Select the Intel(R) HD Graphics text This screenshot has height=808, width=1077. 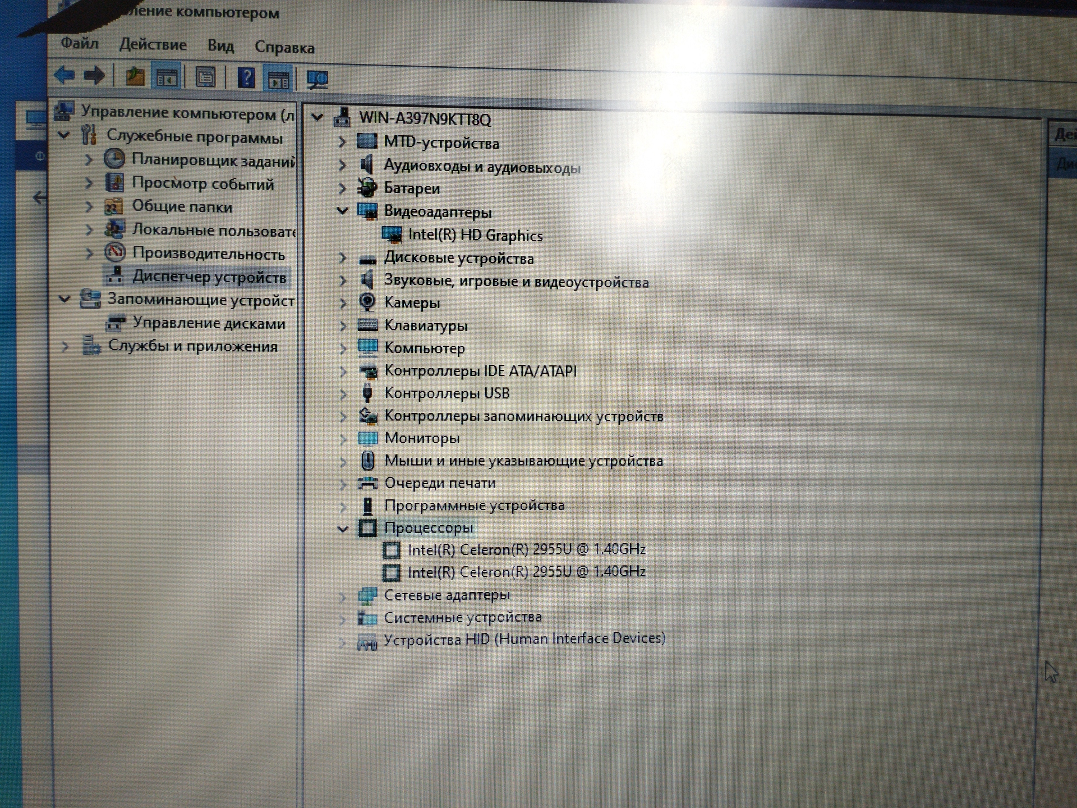475,235
